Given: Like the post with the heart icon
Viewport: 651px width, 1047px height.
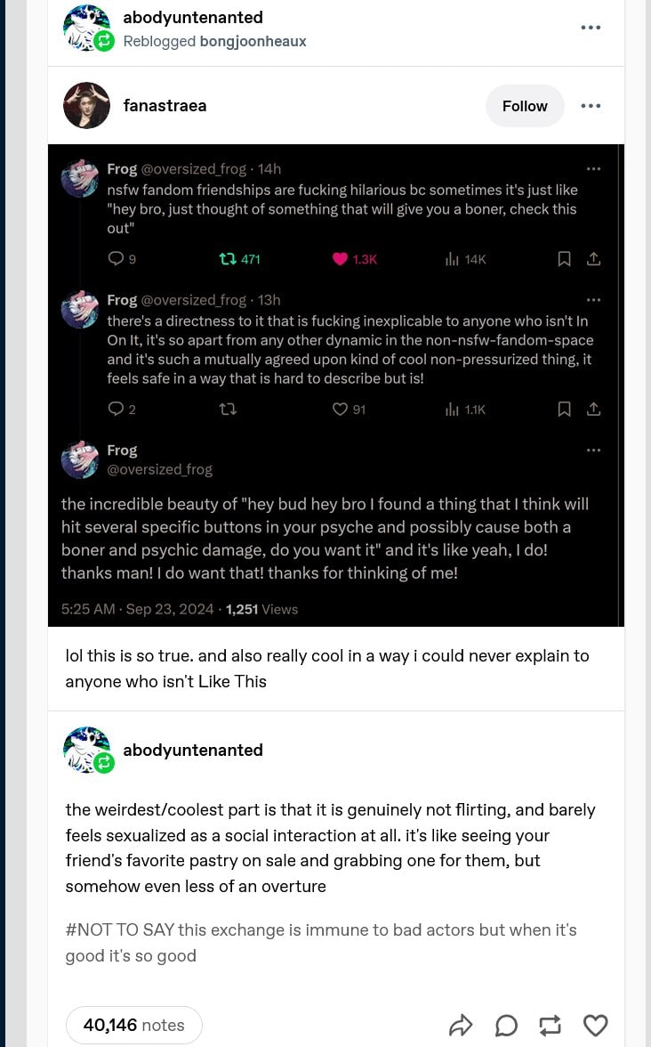Looking at the screenshot, I should 595,1026.
